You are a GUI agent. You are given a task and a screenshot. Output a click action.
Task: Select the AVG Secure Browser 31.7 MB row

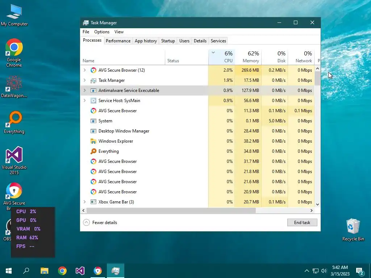pyautogui.click(x=197, y=161)
